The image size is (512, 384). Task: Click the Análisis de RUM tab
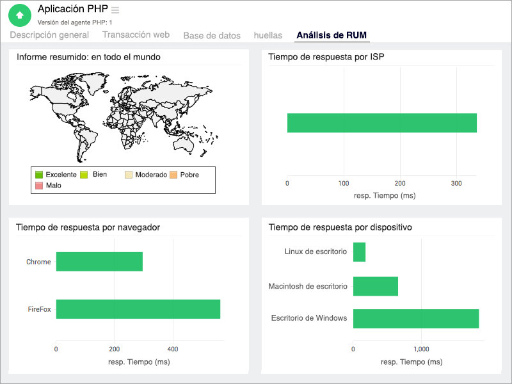pos(332,35)
